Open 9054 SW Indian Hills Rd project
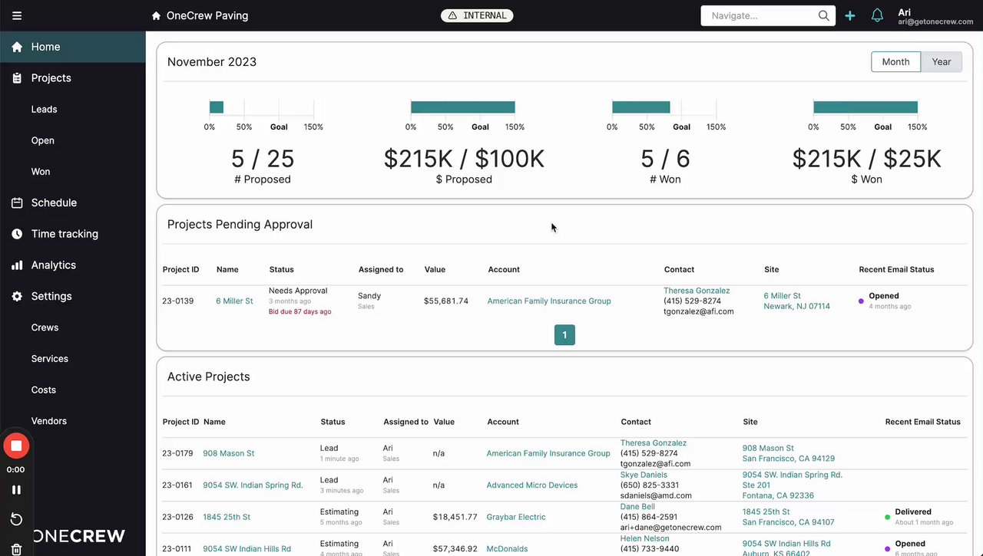 pyautogui.click(x=247, y=549)
